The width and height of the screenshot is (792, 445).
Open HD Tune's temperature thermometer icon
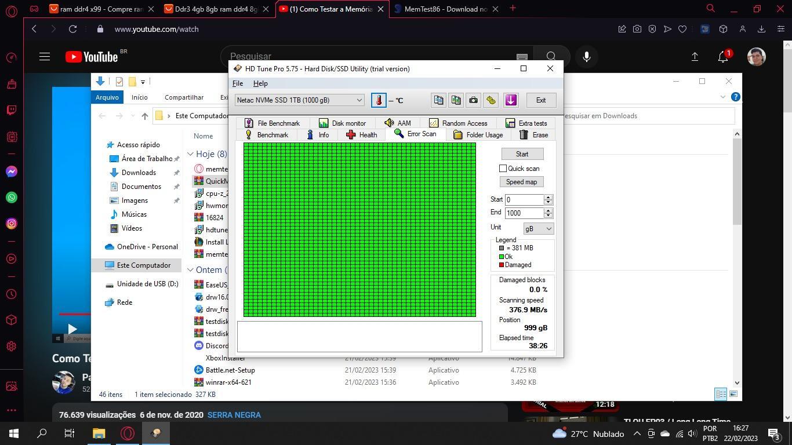point(379,100)
